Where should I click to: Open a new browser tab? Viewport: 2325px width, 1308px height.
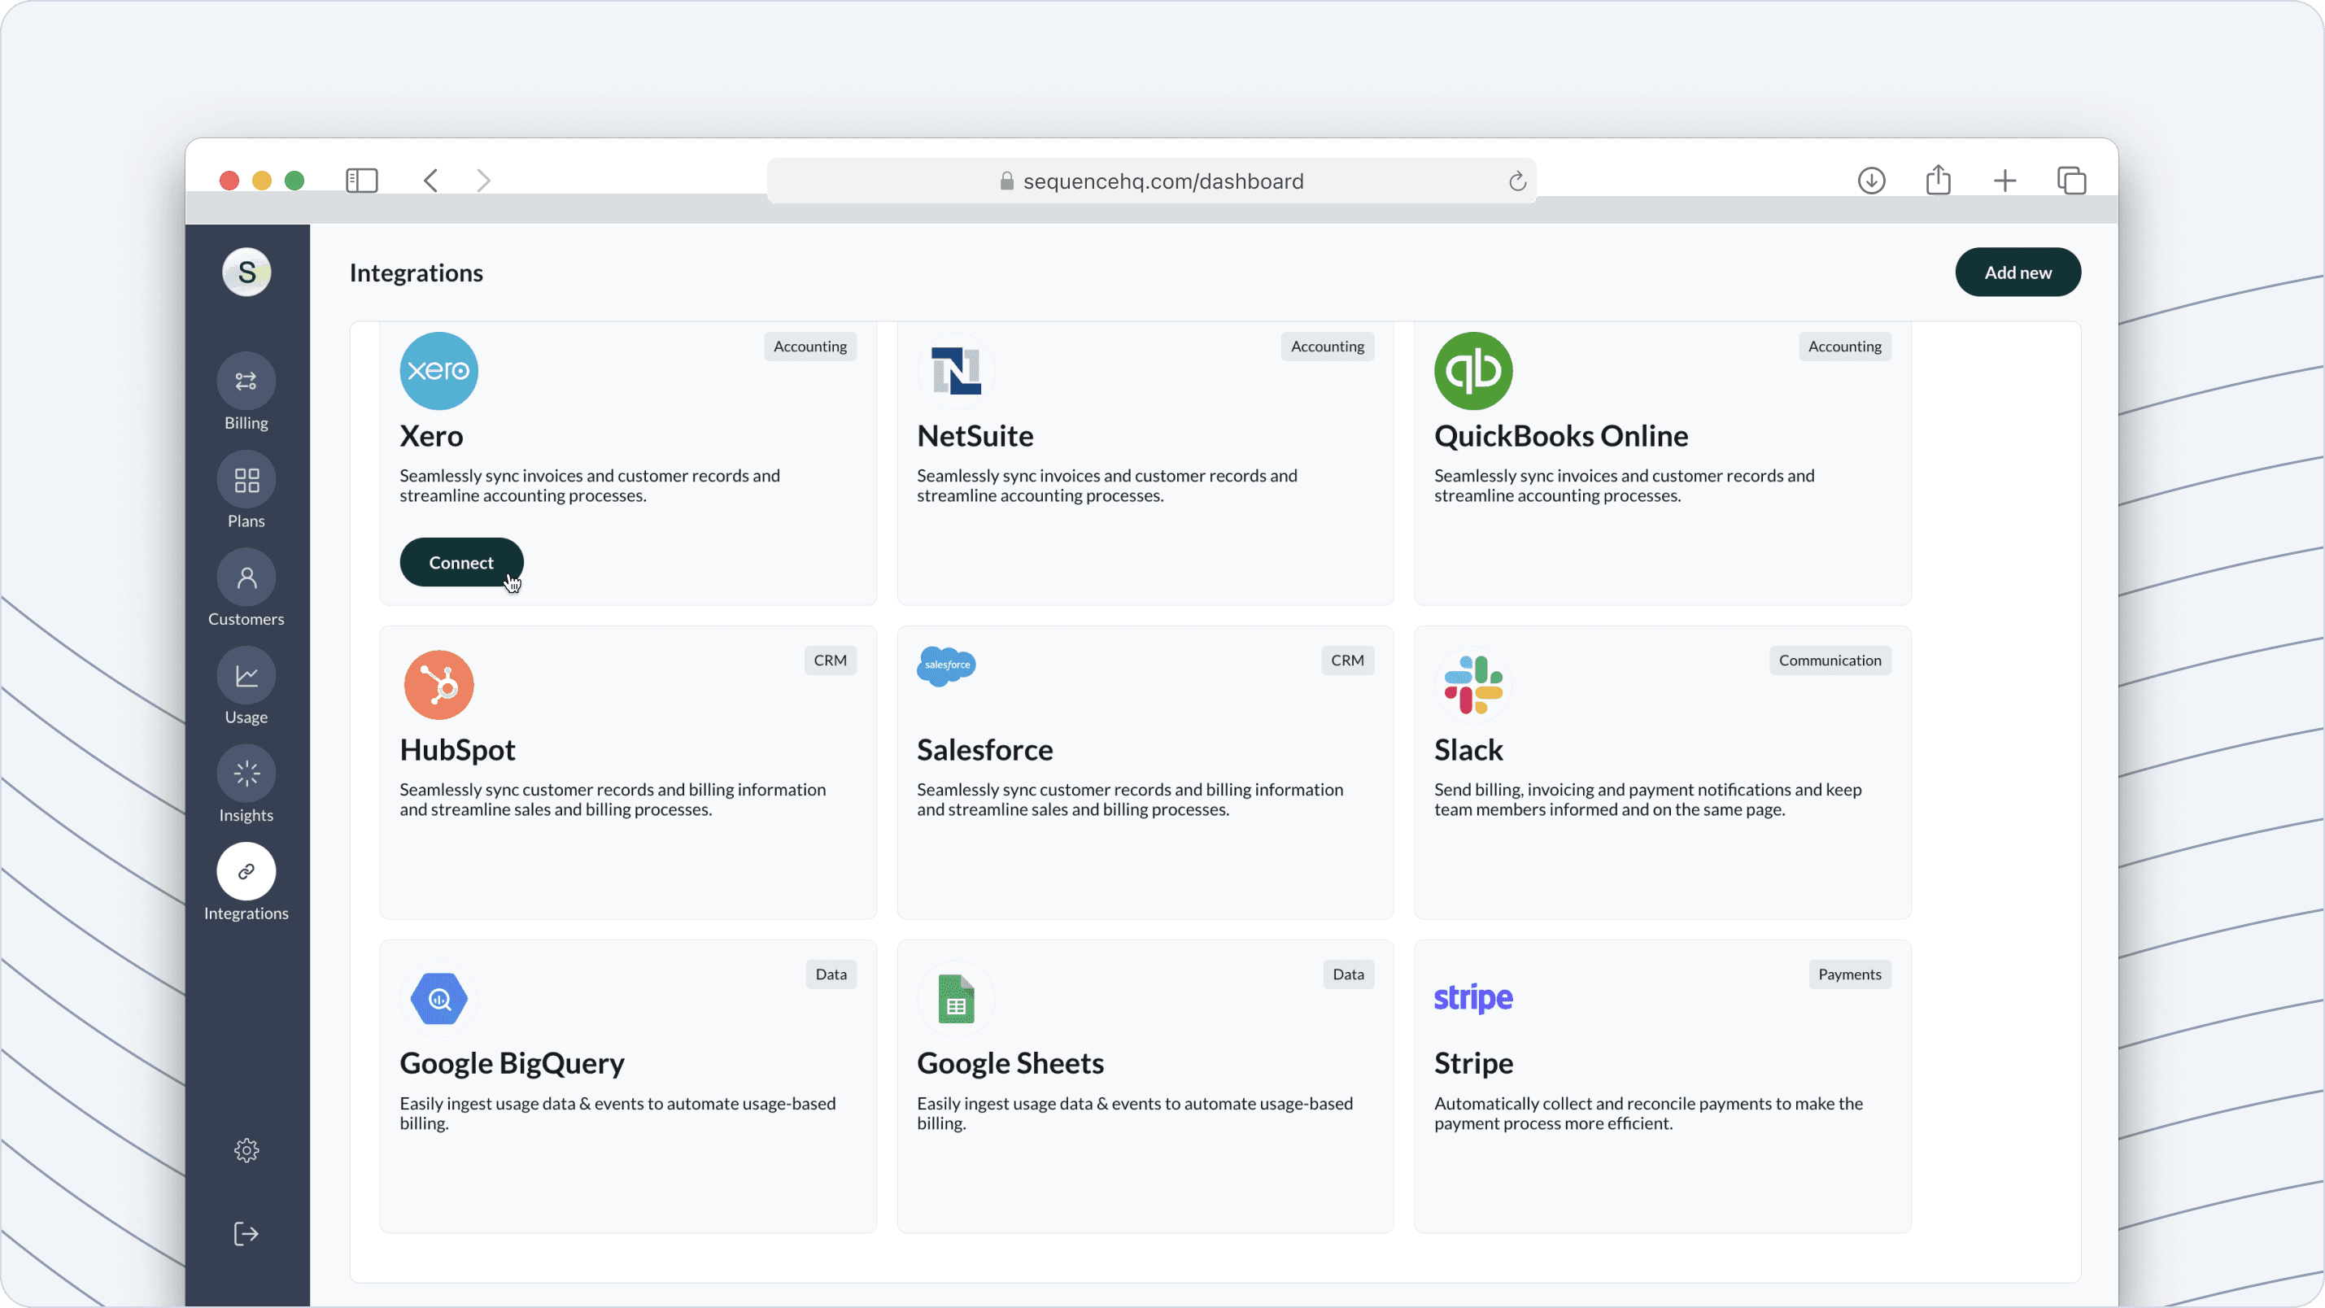coord(2004,181)
